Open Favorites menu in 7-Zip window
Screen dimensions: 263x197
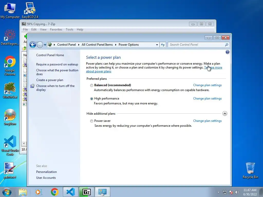coord(56,29)
